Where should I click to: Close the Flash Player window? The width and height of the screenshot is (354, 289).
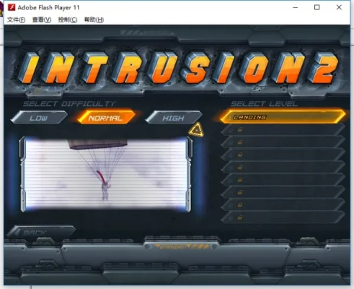click(339, 7)
